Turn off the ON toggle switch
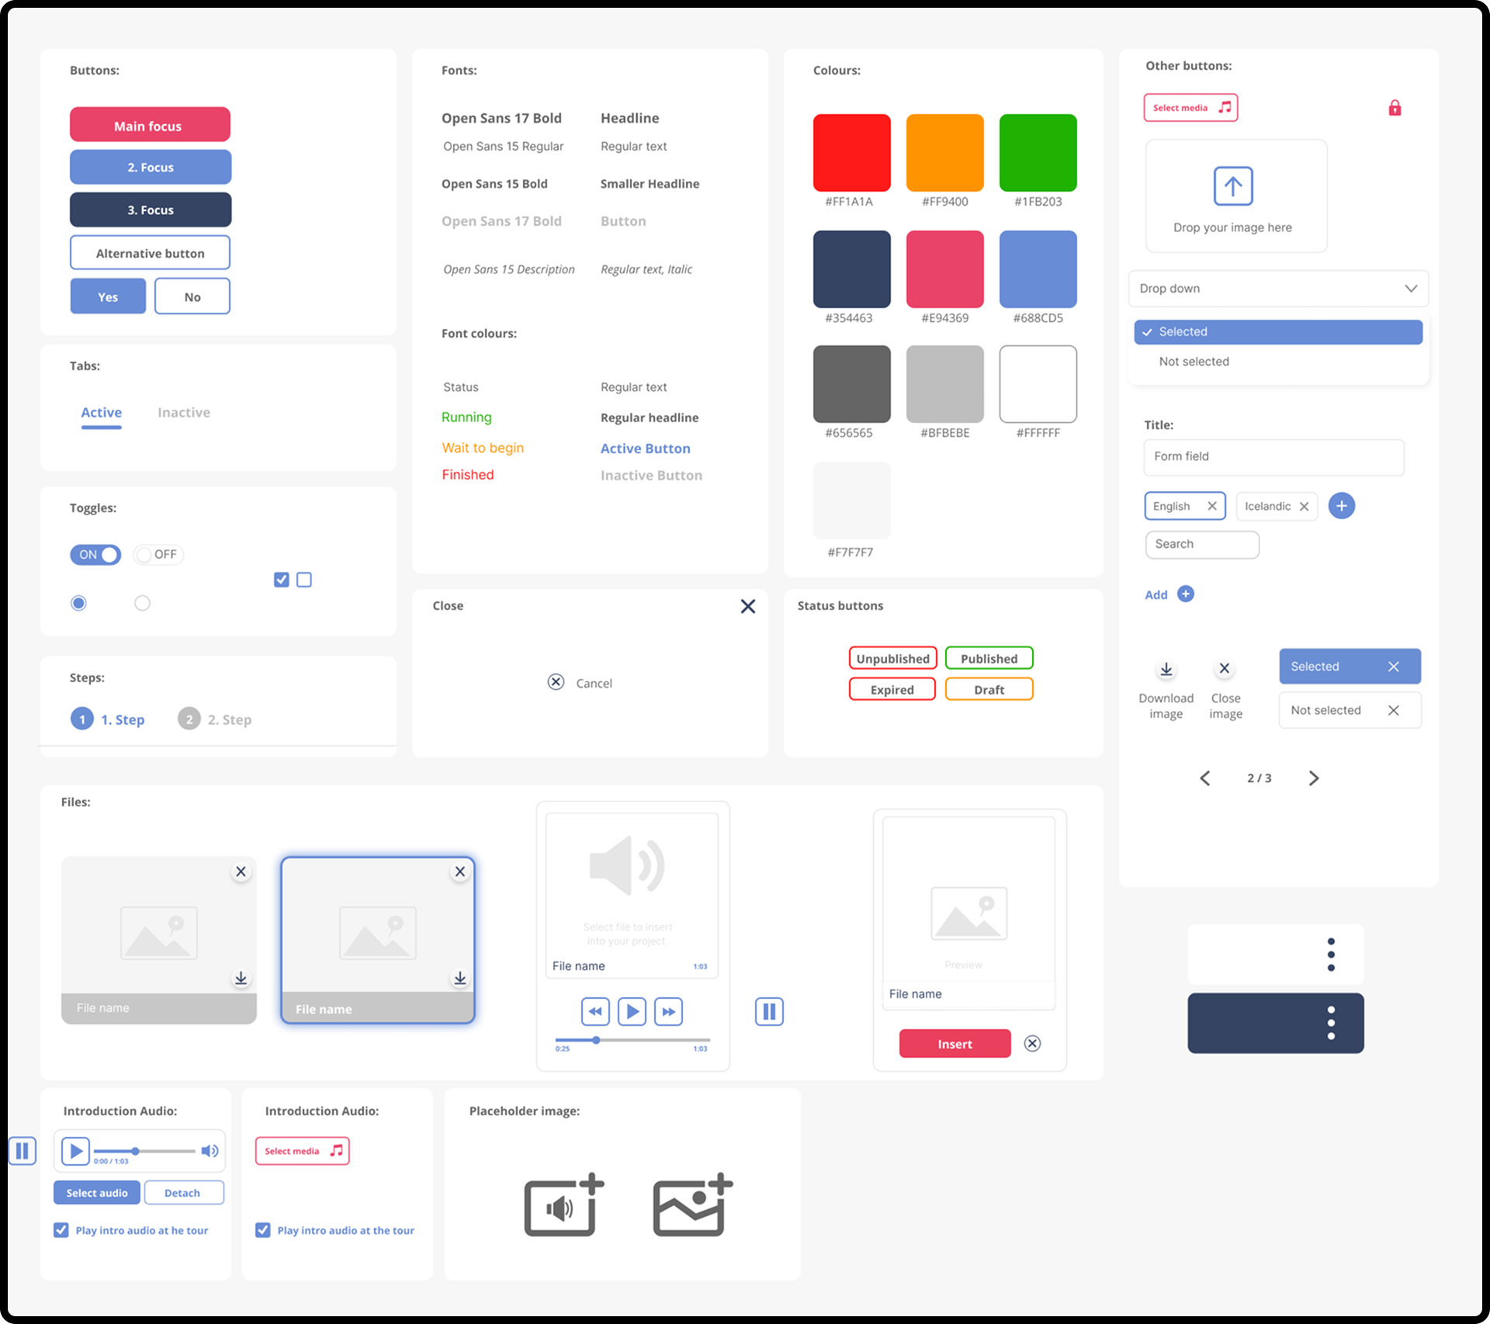Image resolution: width=1490 pixels, height=1324 pixels. [x=95, y=554]
